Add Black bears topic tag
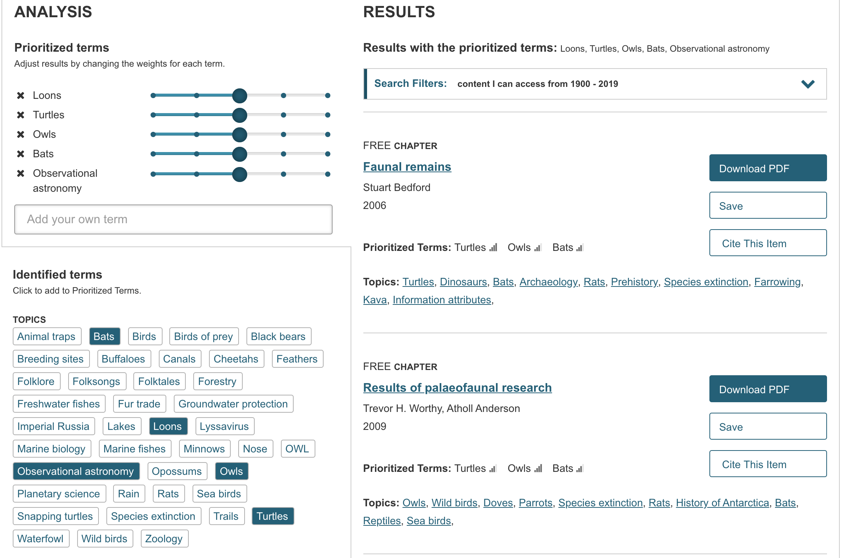 tap(279, 336)
